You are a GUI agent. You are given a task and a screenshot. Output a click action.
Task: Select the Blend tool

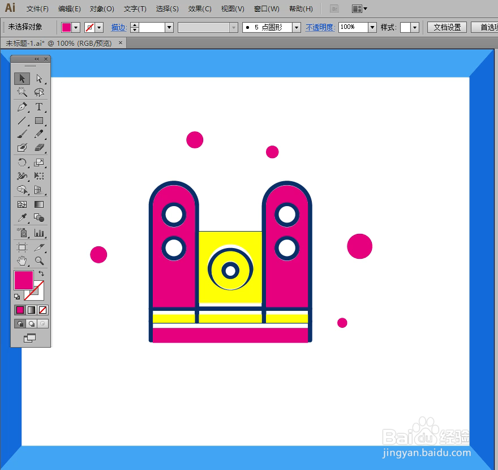pyautogui.click(x=39, y=217)
